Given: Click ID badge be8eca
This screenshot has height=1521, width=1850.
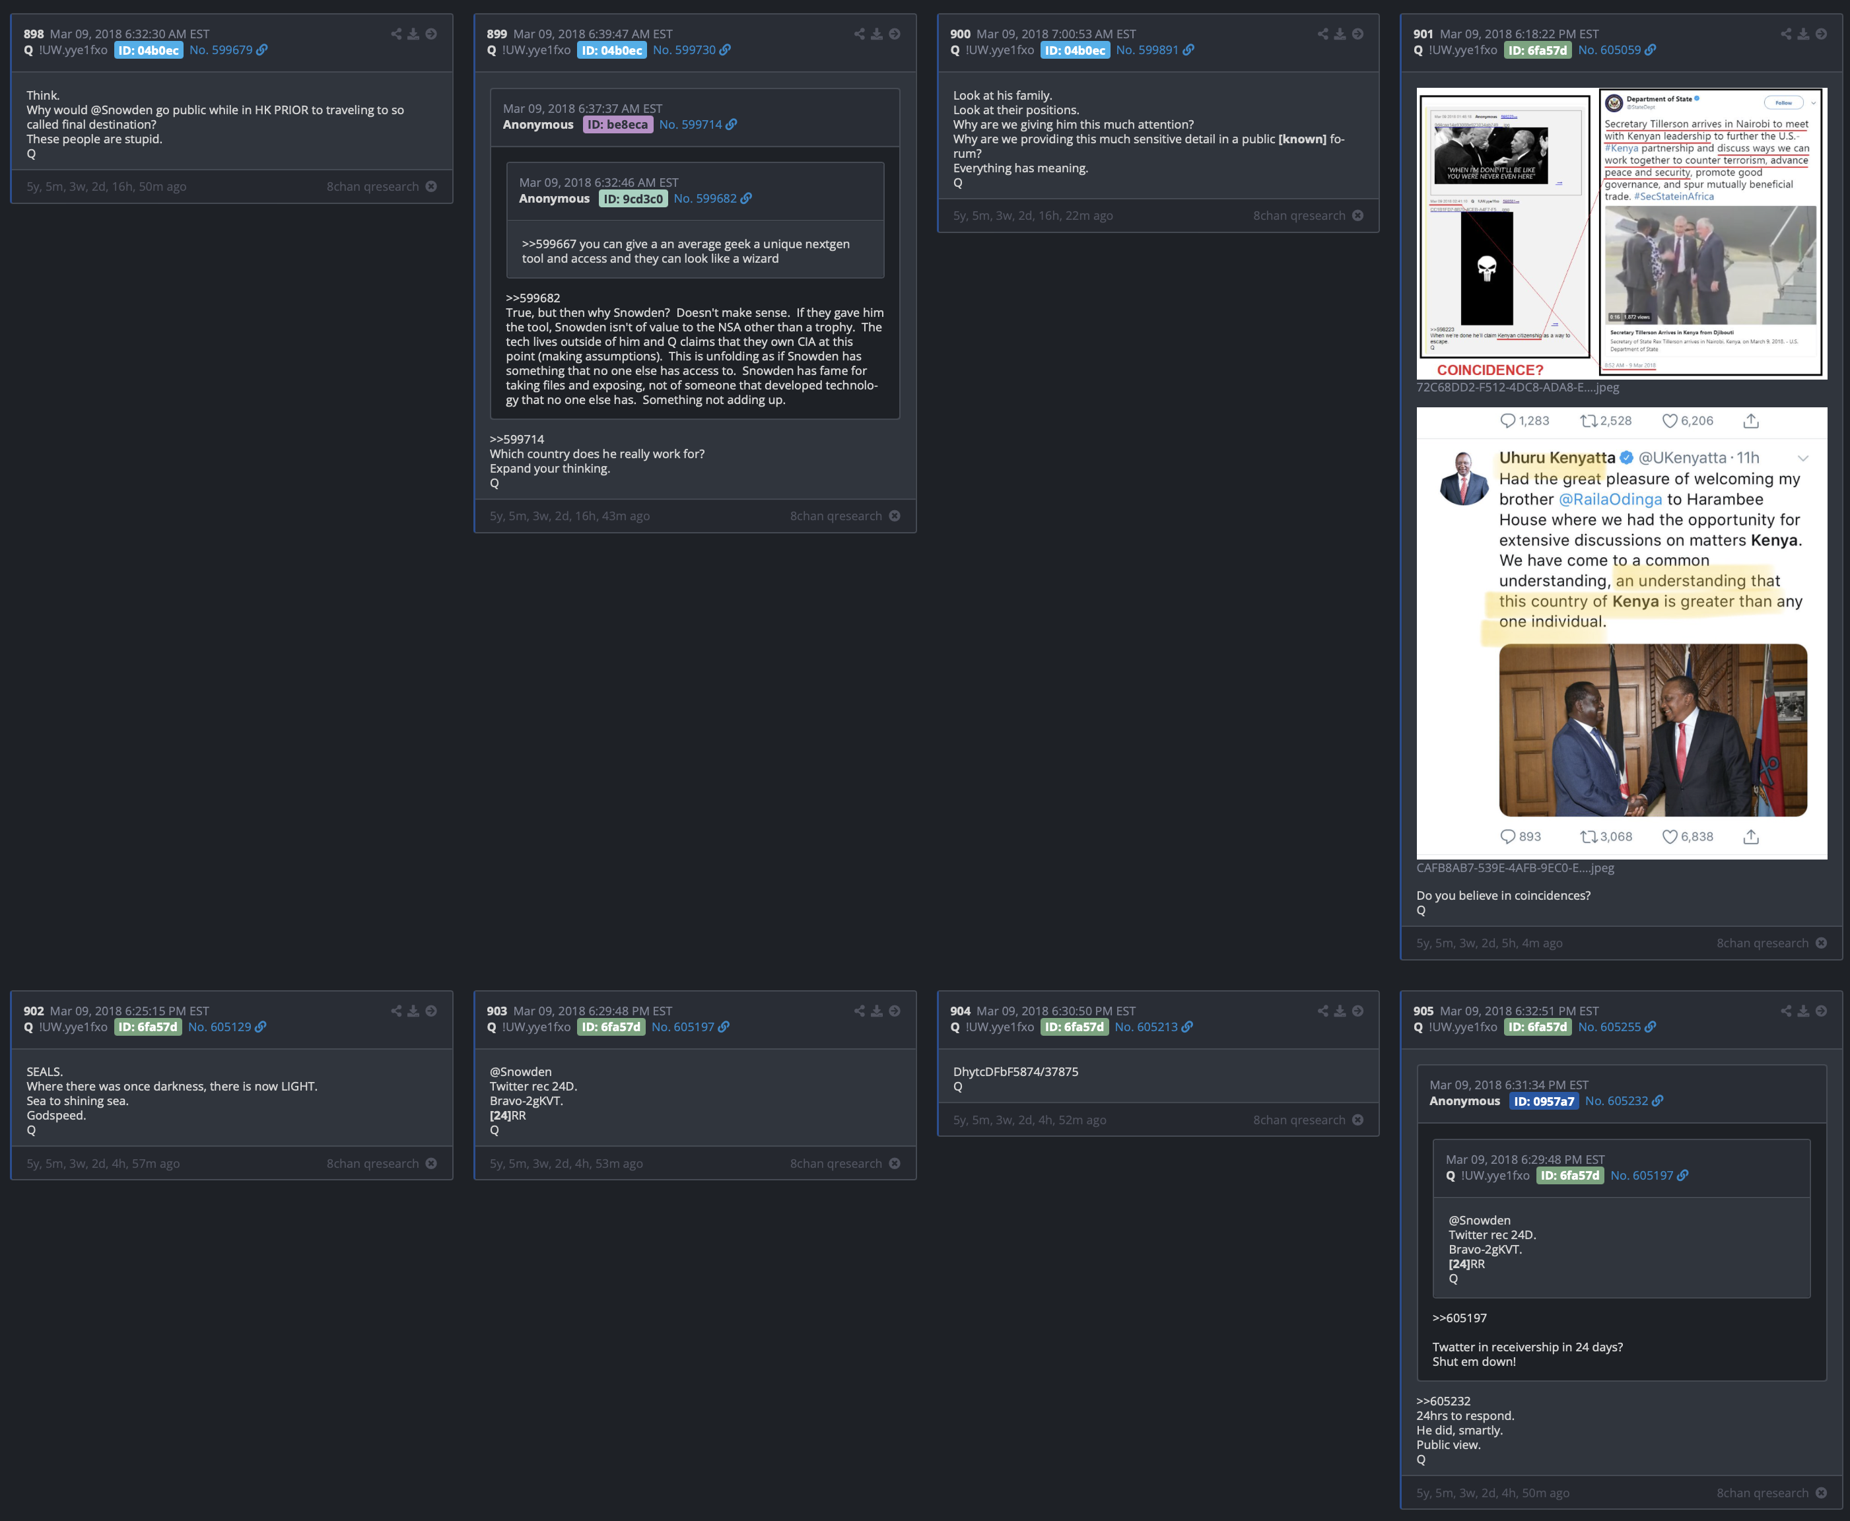Looking at the screenshot, I should point(618,124).
